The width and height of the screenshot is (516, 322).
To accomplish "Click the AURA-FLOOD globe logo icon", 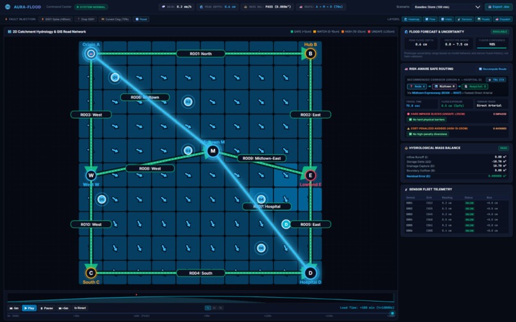I will [x=8, y=6].
